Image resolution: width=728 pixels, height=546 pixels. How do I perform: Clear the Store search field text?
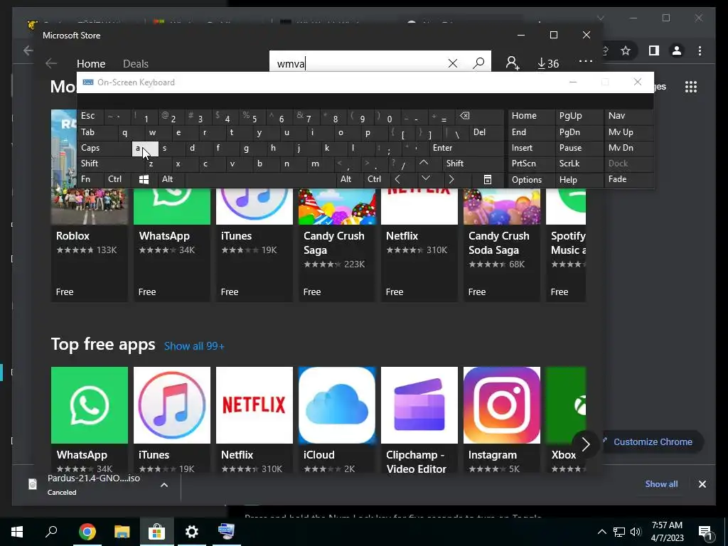[x=453, y=63]
